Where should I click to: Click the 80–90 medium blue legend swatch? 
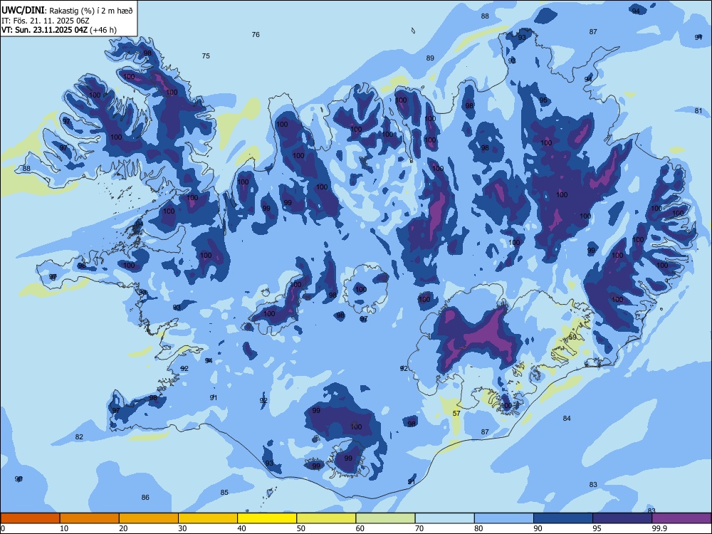[x=504, y=518]
